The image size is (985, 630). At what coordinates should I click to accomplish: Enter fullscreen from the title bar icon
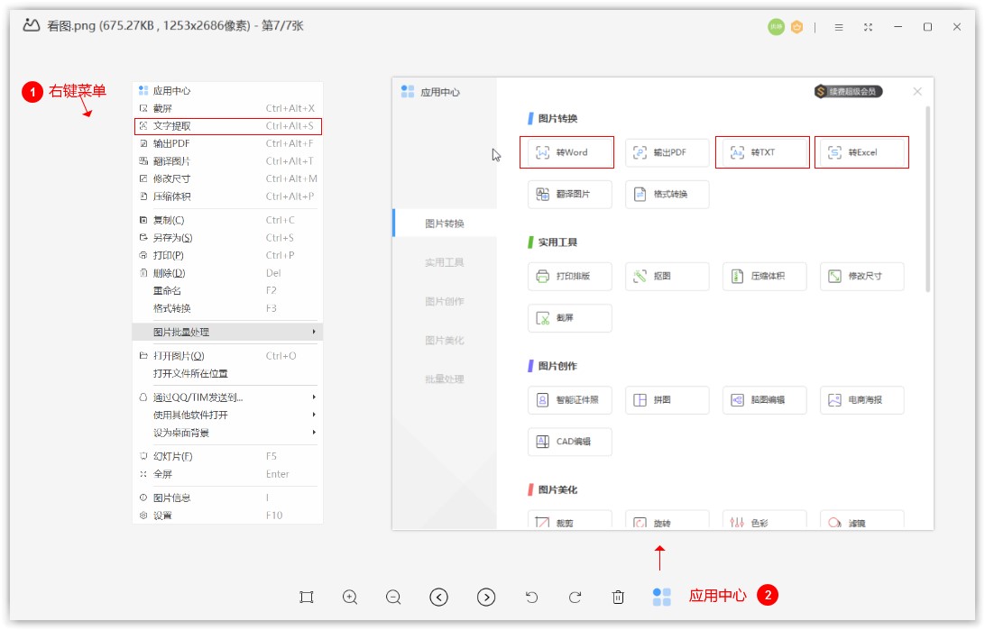[x=868, y=27]
